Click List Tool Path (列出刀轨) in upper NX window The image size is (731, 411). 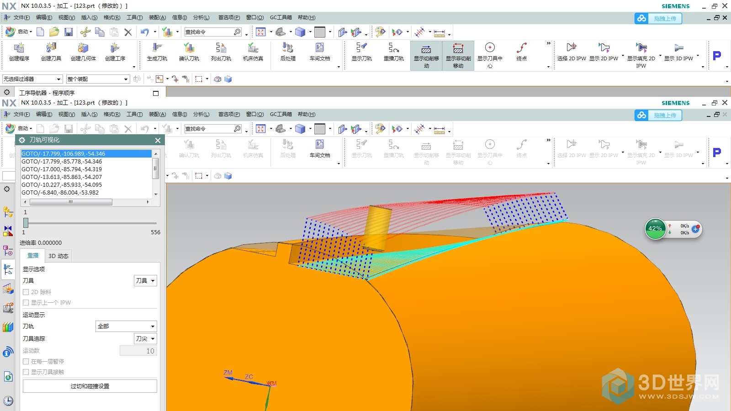click(x=221, y=52)
